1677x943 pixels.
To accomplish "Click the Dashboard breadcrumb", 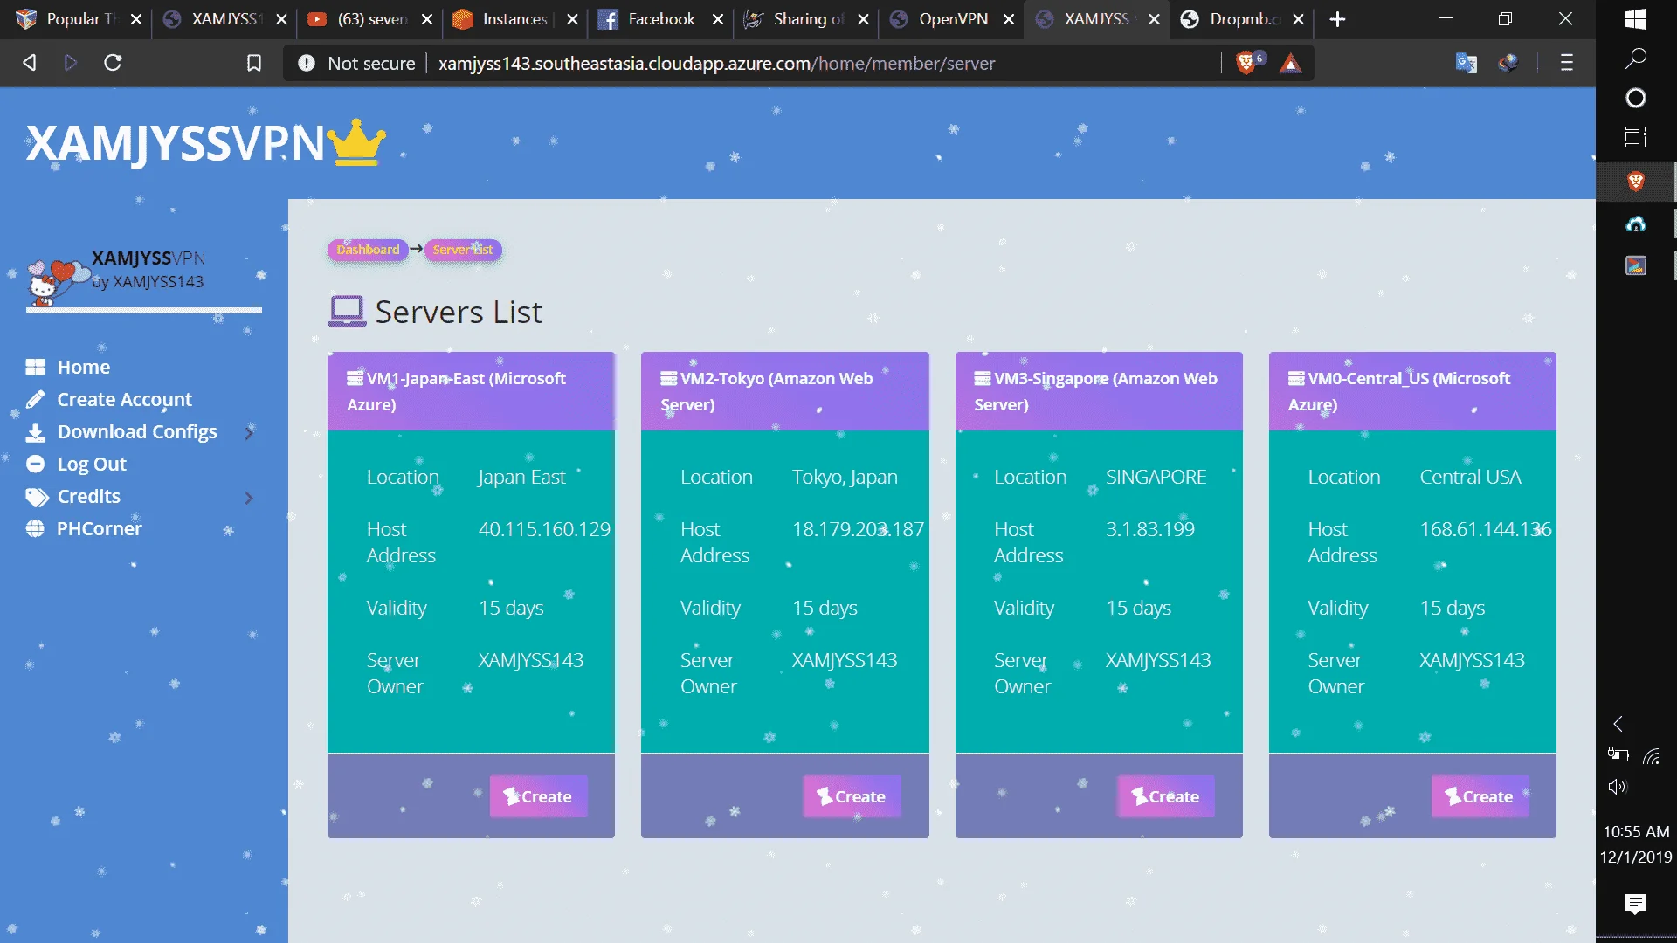I will 368,250.
